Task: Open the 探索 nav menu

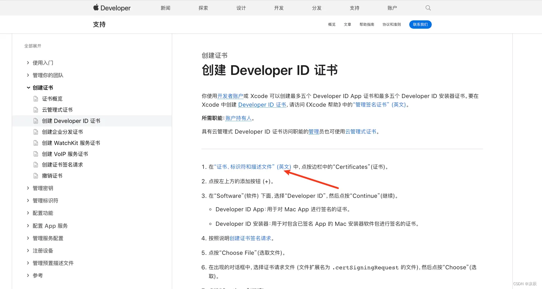Action: pos(203,8)
